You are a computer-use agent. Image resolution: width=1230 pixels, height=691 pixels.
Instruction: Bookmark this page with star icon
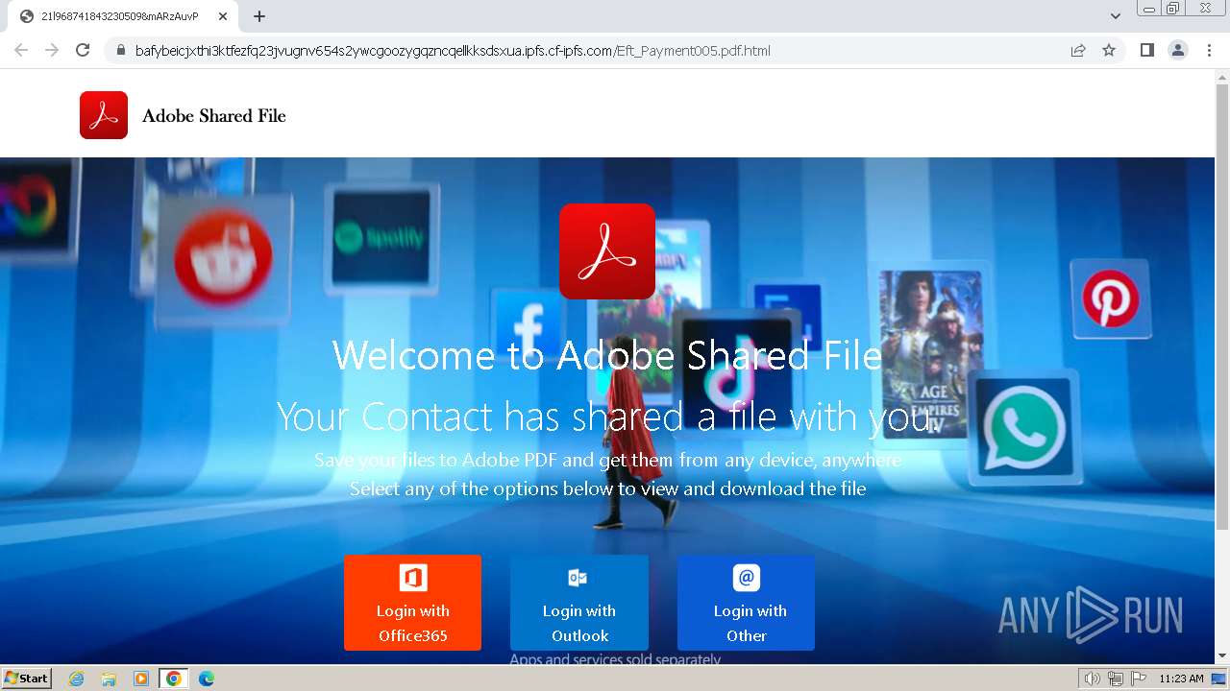(1109, 51)
